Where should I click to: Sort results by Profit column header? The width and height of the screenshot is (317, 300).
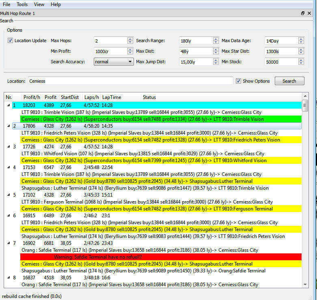coord(51,97)
